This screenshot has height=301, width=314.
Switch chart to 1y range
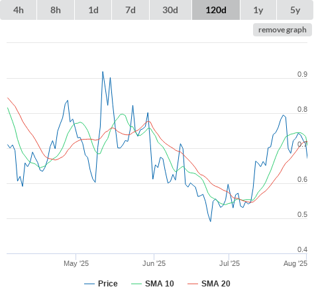[258, 10]
